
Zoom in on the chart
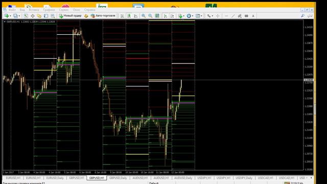coord(144,16)
